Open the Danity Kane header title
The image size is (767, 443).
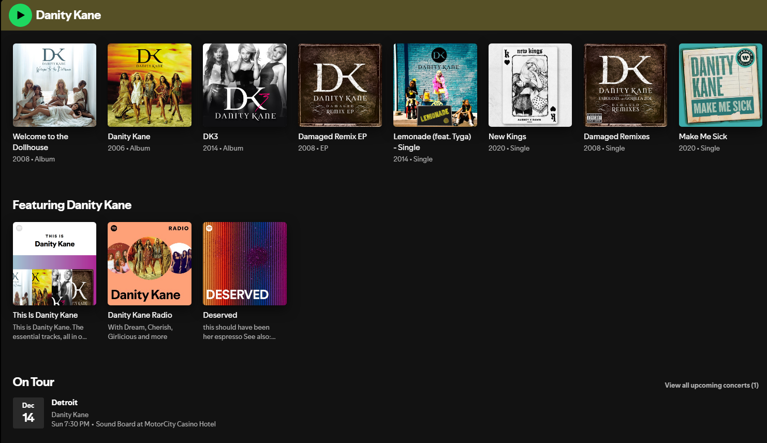pyautogui.click(x=68, y=15)
